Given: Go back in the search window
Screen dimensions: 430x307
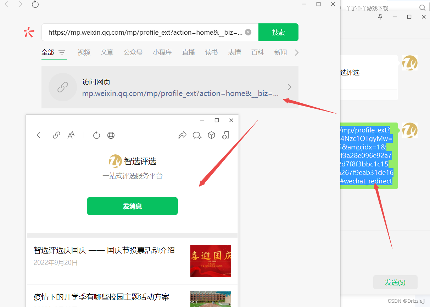Looking at the screenshot, I should (x=6, y=4).
